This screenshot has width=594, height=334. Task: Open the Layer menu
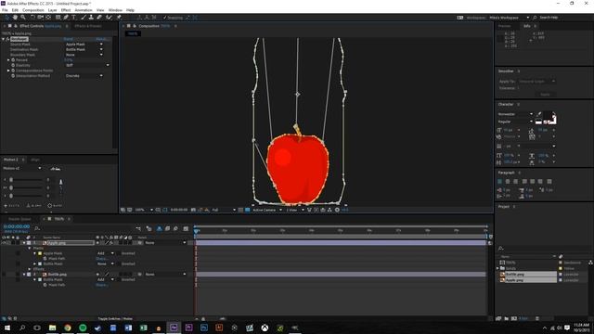[53, 10]
